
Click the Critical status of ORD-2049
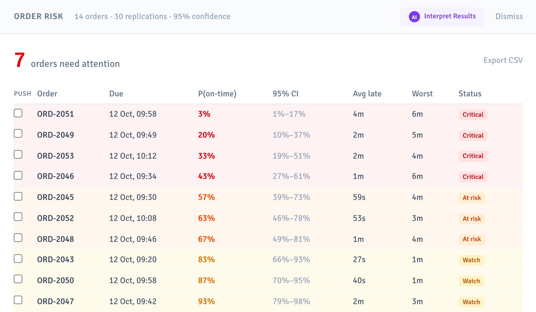tap(473, 136)
